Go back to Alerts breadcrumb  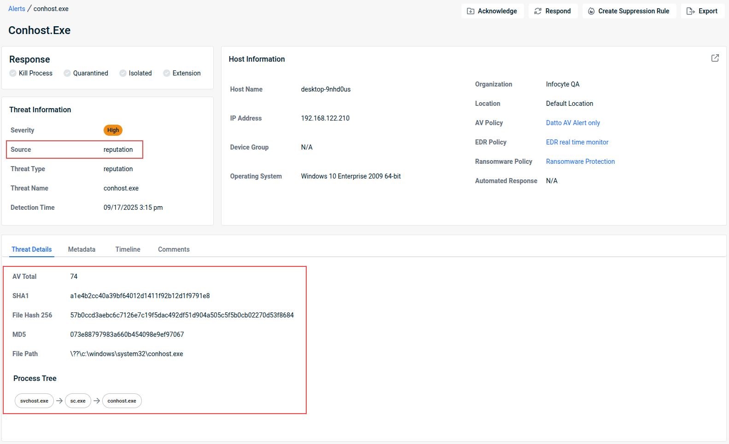pos(17,9)
